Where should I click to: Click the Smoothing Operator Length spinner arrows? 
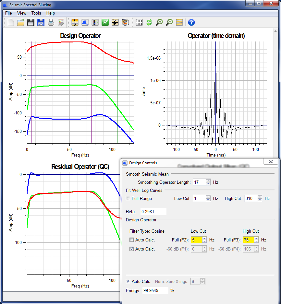click(x=208, y=182)
